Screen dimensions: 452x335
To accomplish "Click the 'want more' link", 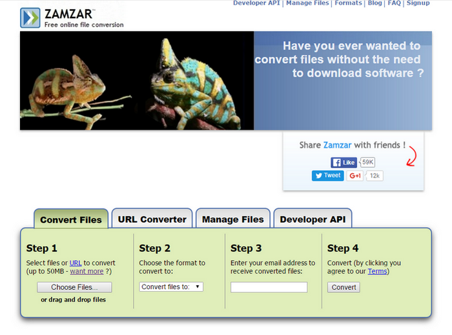I will click(87, 271).
